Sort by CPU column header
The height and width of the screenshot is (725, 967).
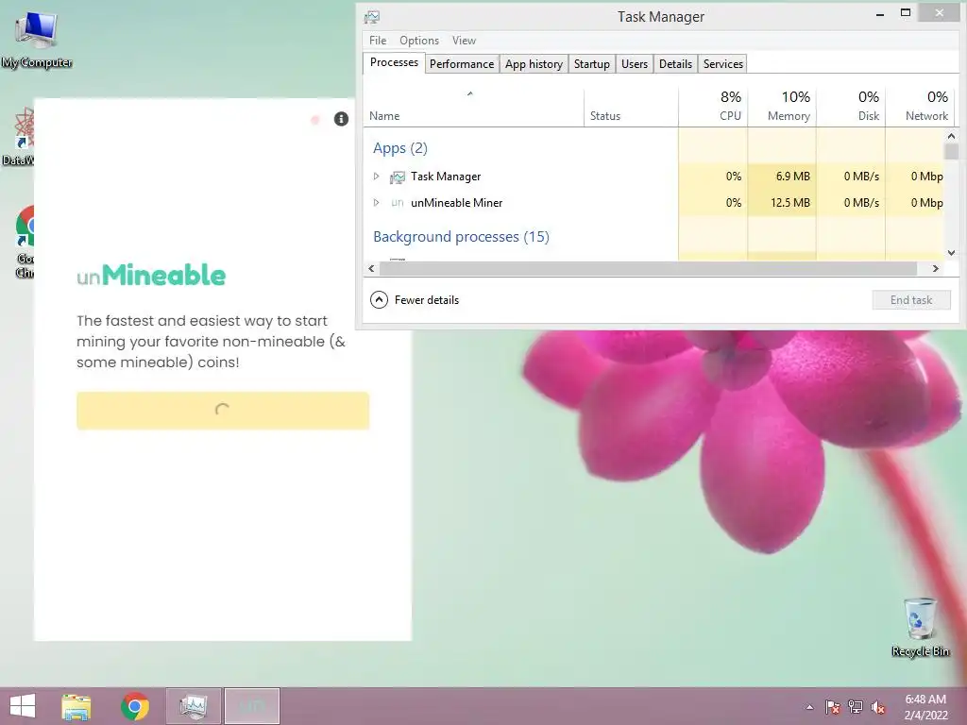pyautogui.click(x=713, y=108)
